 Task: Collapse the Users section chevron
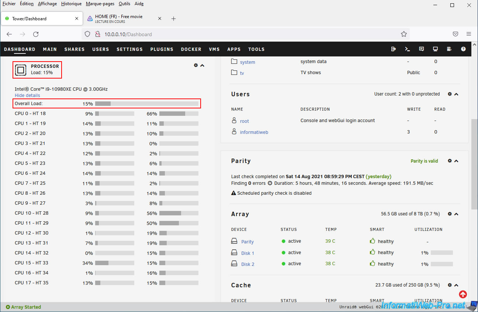pos(456,94)
